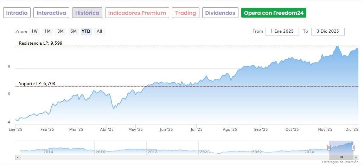
Task: Open the Interactiva tab
Action: (x=51, y=13)
